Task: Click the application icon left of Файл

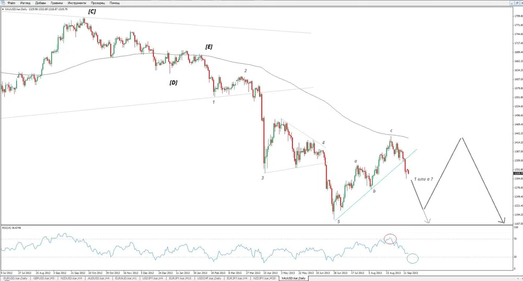Action: coord(3,3)
